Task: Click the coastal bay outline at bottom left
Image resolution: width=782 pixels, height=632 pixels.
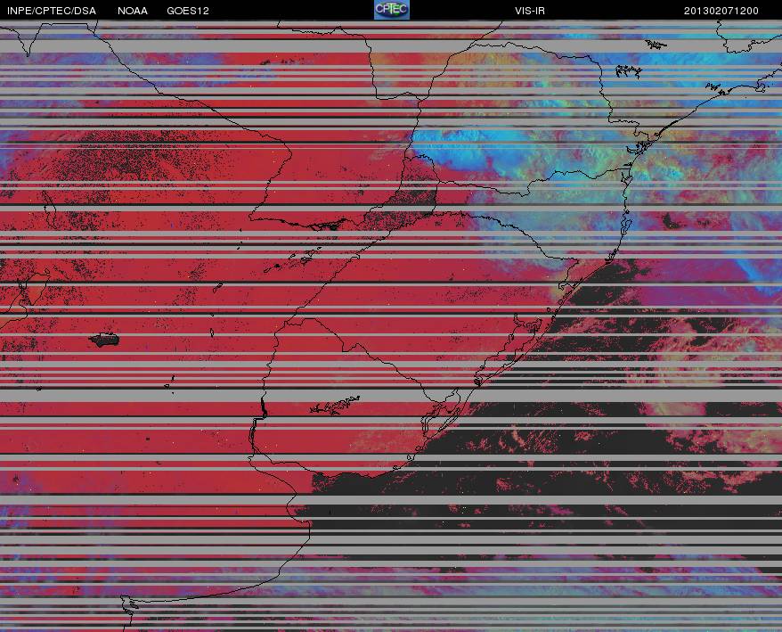Action: 128,605
